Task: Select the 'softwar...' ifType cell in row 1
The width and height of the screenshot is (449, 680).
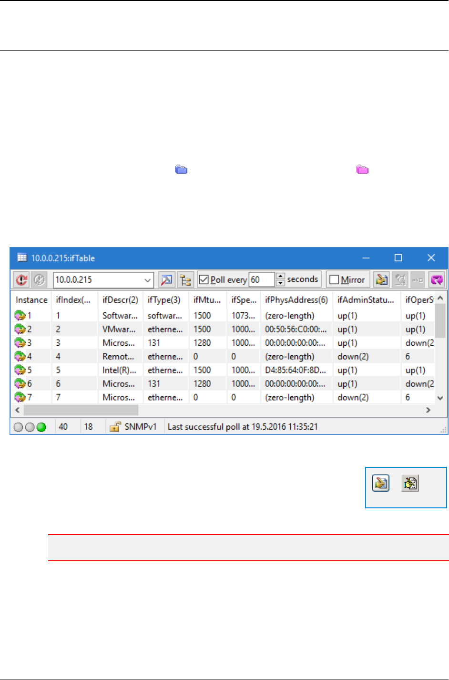Action: tap(165, 316)
